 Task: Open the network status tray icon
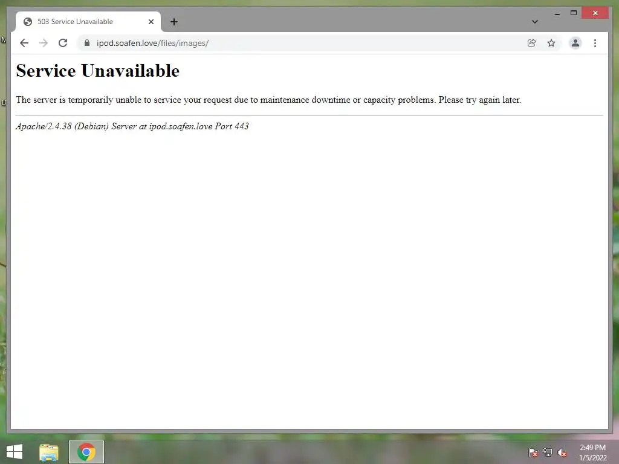coord(548,452)
